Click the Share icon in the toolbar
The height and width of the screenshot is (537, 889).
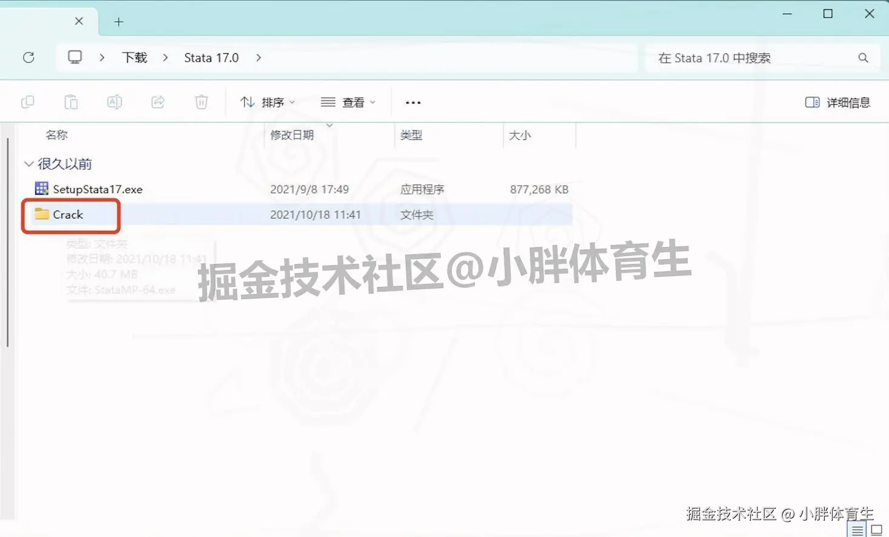tap(158, 102)
